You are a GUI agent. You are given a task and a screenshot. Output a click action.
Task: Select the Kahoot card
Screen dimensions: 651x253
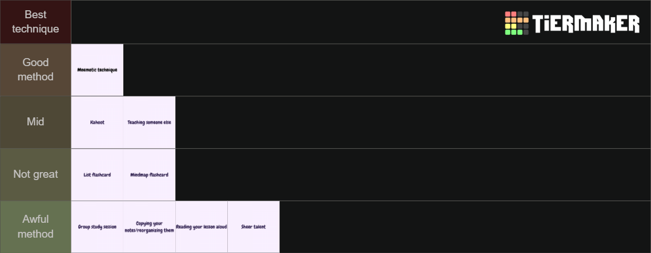click(x=97, y=123)
